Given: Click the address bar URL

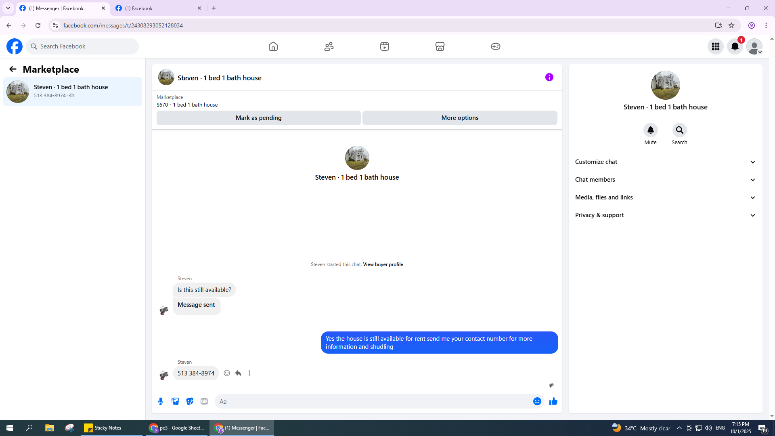Looking at the screenshot, I should point(123,25).
